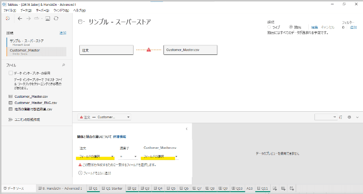This screenshot has width=363, height=194.
Task: Open the Q11 sheet tab
Action: click(263, 188)
